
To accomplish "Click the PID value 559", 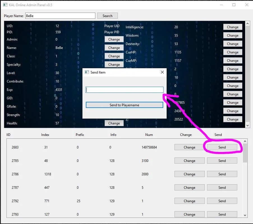I will 58,32.
